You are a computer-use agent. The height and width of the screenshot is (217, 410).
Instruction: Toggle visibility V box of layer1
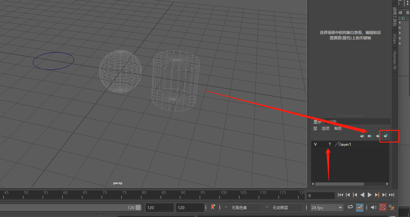point(315,144)
